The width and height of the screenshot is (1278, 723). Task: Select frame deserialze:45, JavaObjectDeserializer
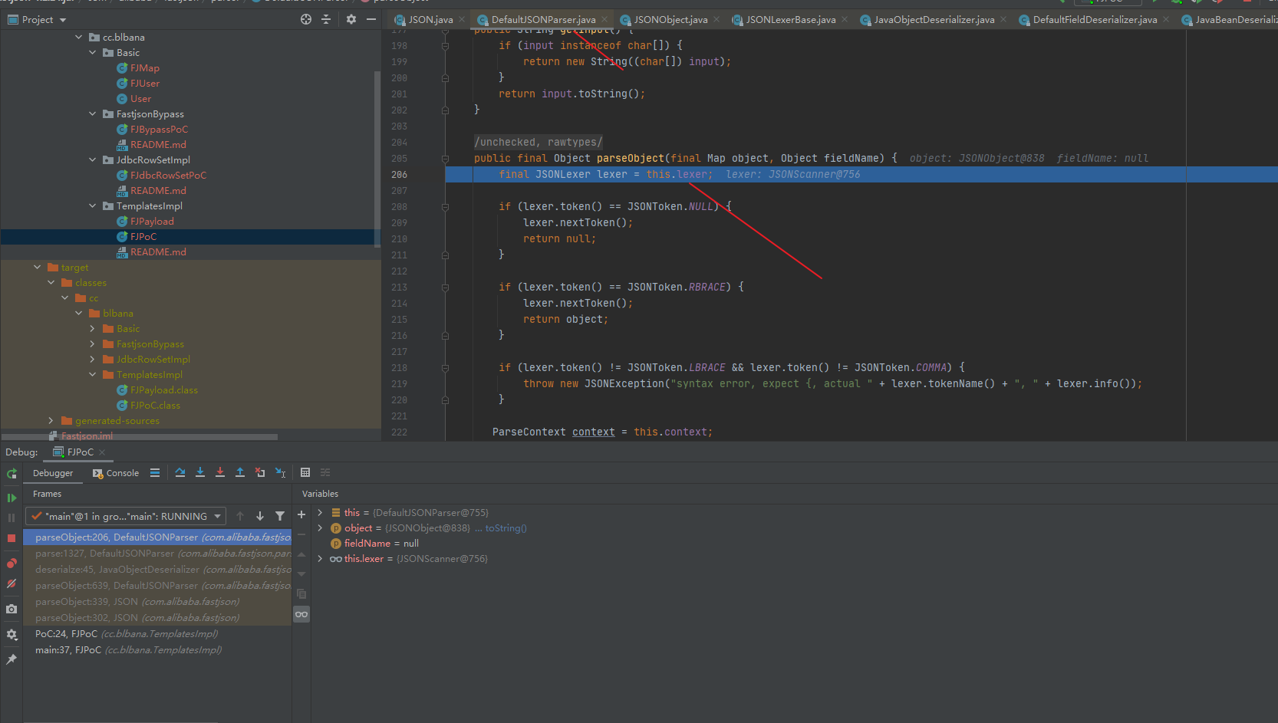coord(157,569)
